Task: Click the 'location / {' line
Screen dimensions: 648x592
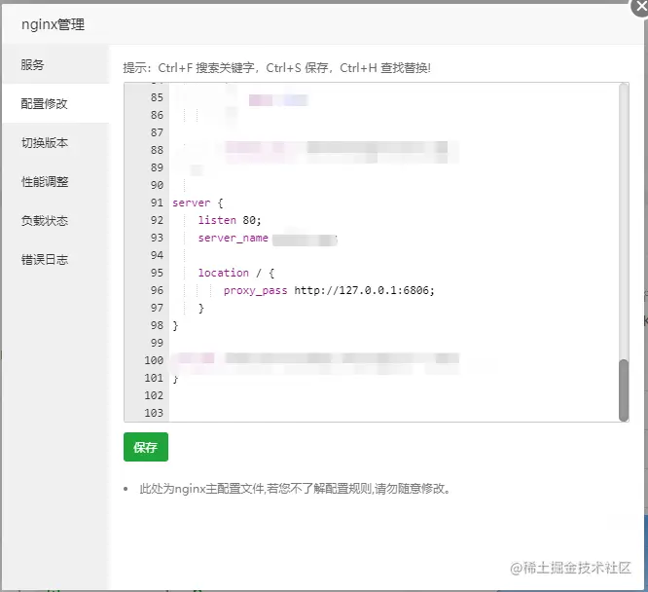Action: [236, 273]
